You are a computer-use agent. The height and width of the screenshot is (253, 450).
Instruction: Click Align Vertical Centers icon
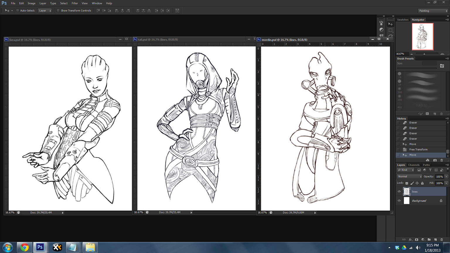pyautogui.click(x=104, y=11)
